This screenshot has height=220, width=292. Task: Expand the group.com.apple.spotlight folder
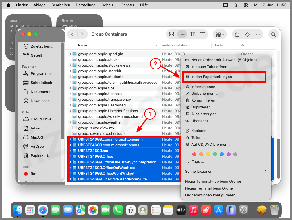(x=70, y=54)
